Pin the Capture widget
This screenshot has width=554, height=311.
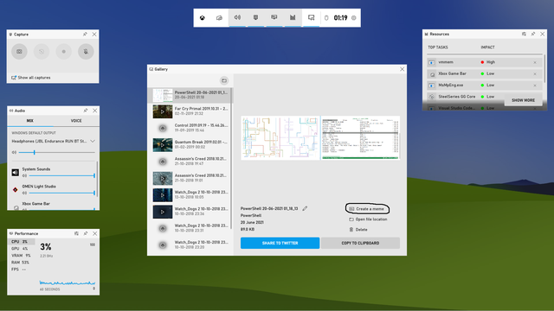[x=85, y=35]
